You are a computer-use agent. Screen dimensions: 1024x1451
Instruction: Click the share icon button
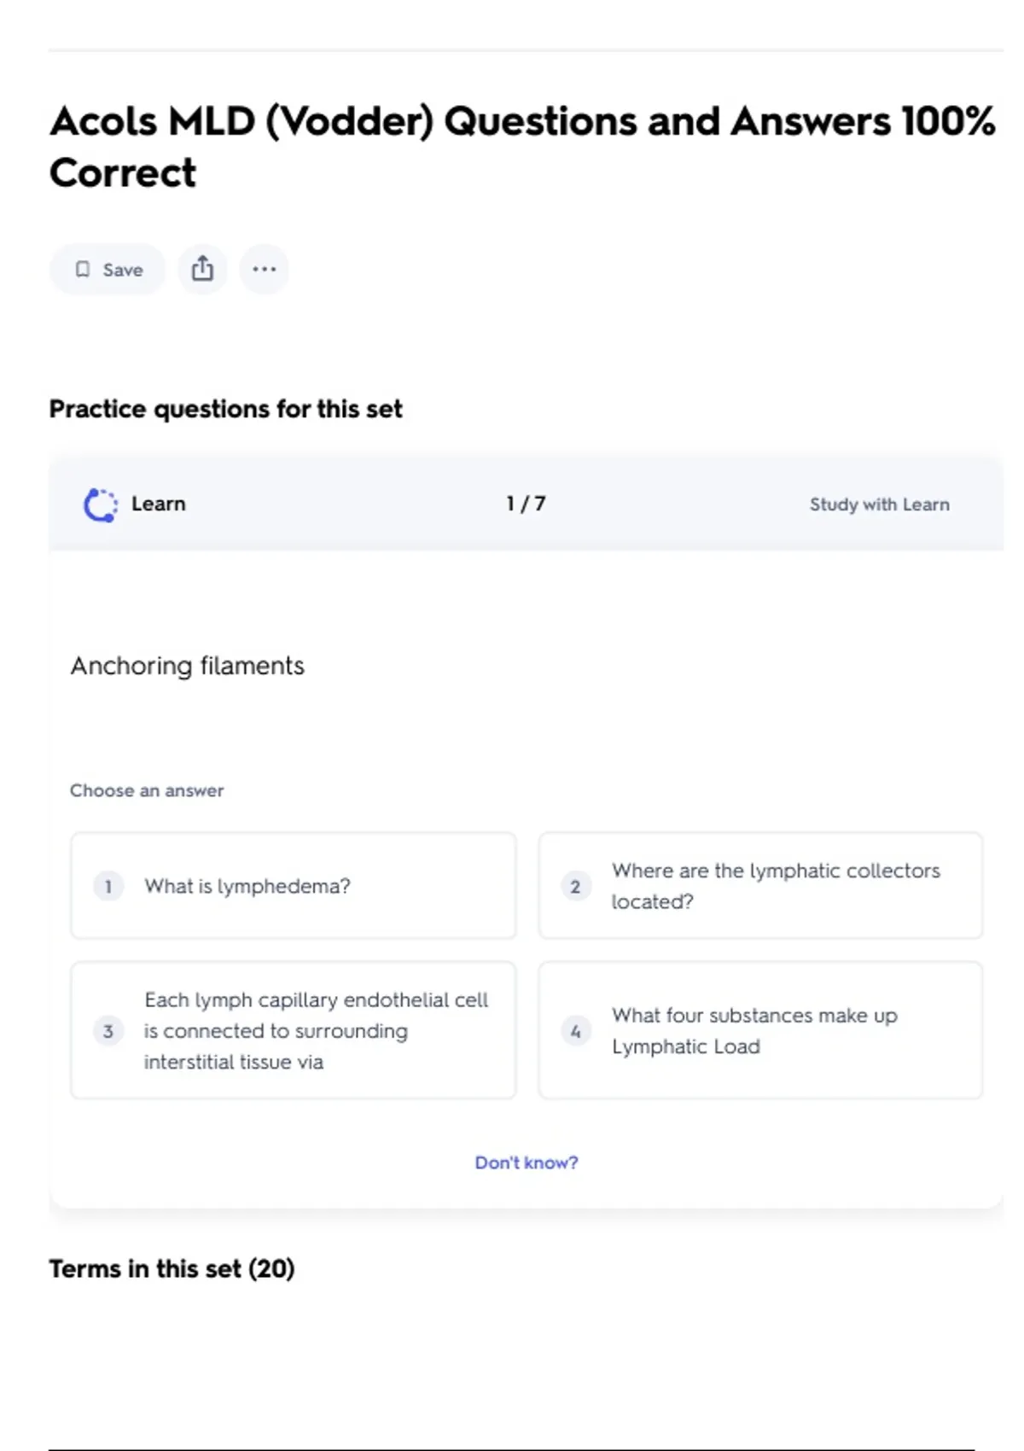pos(202,270)
